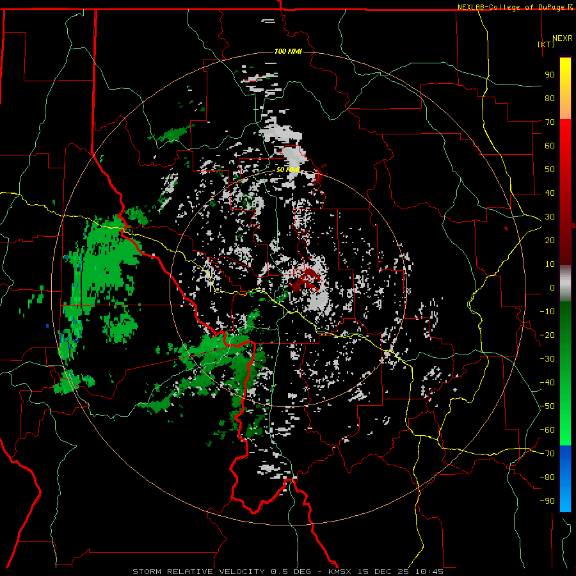Click the [KT] units label

(547, 44)
